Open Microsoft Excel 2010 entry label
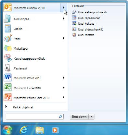 click(x=27, y=88)
